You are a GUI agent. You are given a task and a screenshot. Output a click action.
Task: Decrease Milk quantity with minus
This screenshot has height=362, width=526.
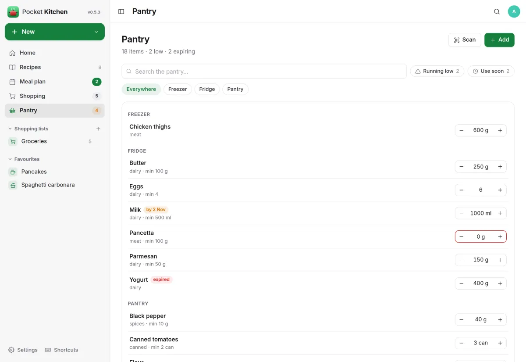pyautogui.click(x=462, y=213)
